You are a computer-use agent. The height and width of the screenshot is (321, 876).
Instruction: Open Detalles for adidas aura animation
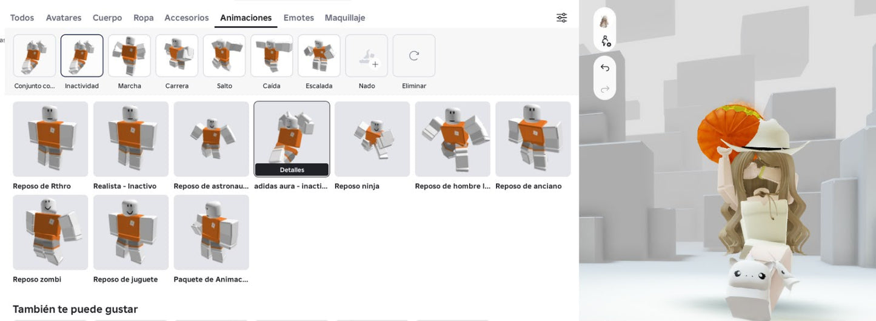point(292,170)
